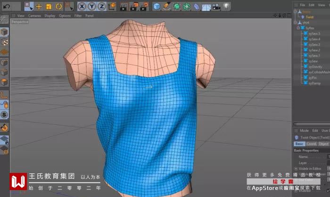Select the sySew.2 item
The height and width of the screenshot is (197, 330).
point(314,50)
